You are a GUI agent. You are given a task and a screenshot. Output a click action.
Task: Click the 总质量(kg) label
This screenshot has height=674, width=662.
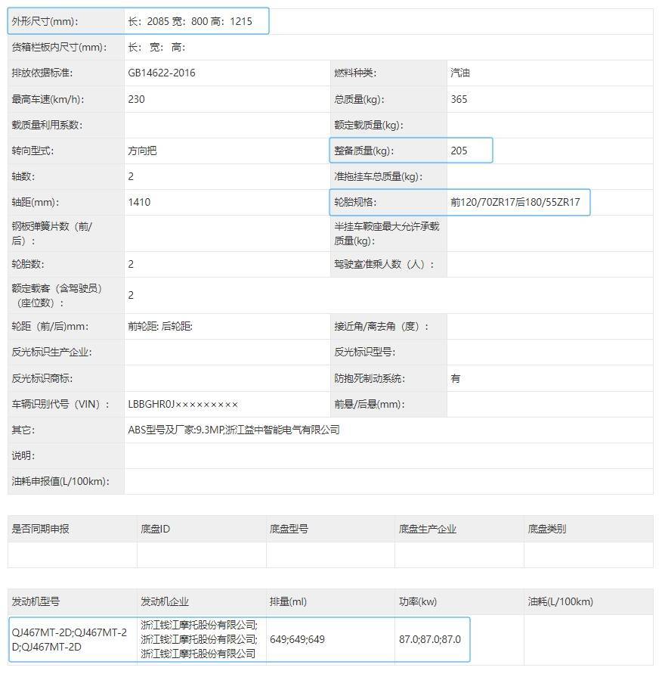[359, 99]
